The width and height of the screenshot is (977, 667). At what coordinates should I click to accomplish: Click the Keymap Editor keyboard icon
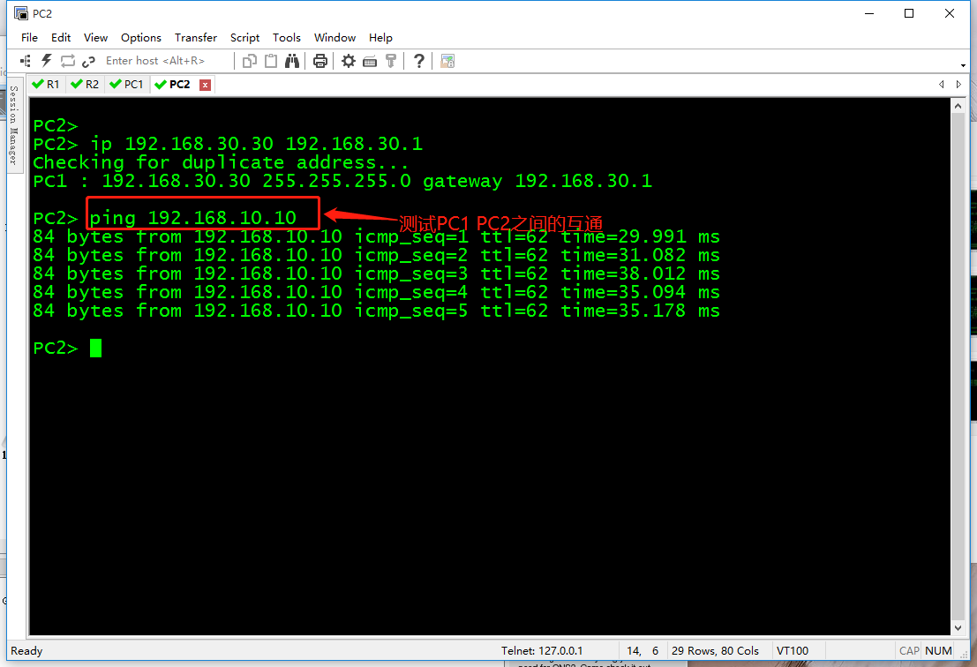pyautogui.click(x=370, y=61)
